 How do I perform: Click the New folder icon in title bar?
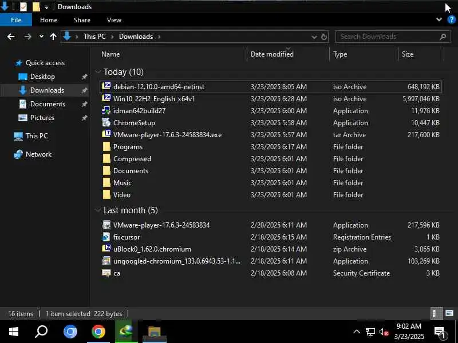36,6
